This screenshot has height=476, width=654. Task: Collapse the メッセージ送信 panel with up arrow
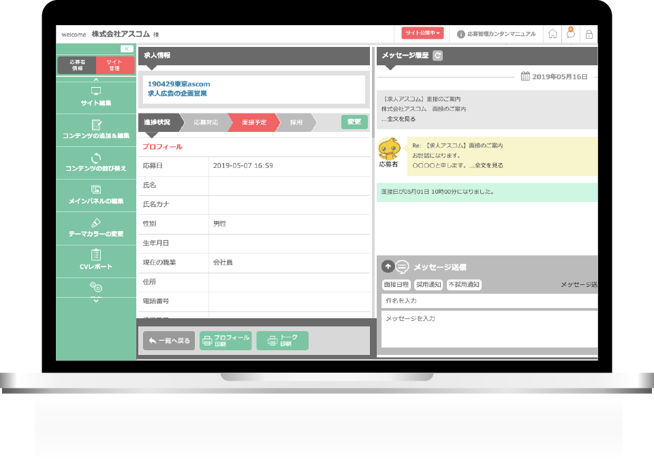coord(387,267)
